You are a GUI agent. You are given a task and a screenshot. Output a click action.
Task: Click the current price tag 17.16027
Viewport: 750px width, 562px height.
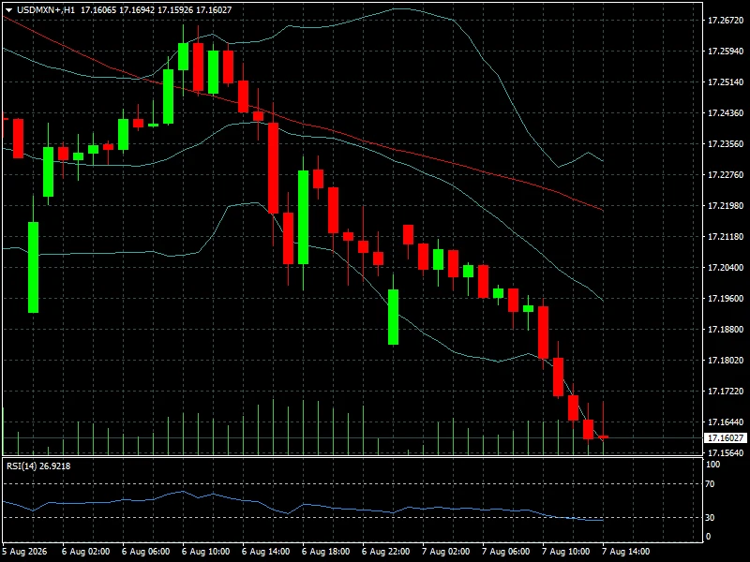click(725, 437)
